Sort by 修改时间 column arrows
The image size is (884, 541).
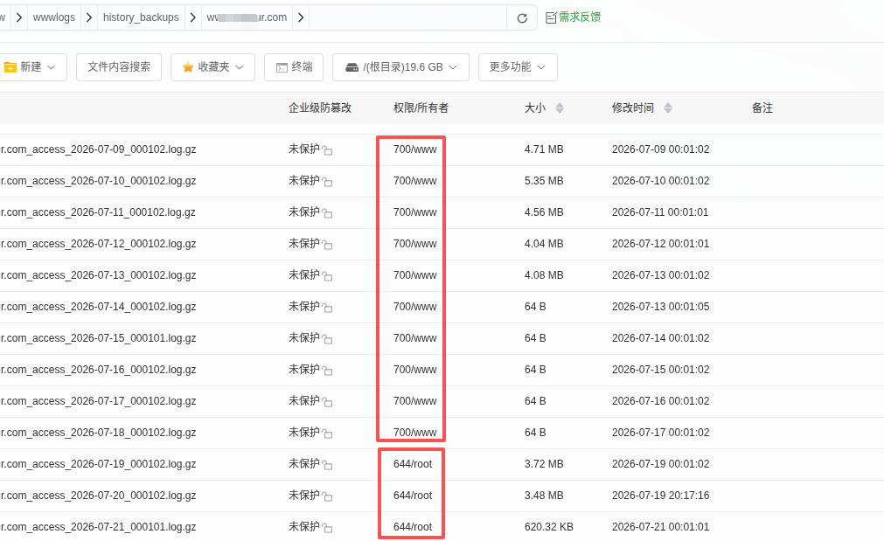(x=667, y=108)
